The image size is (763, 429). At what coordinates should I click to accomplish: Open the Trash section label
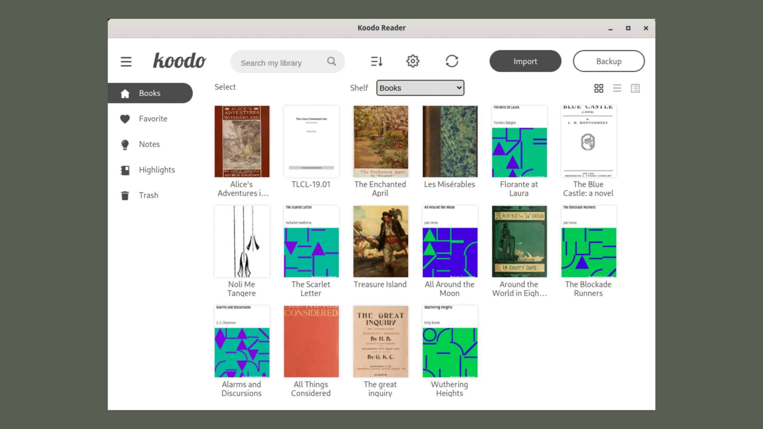[x=148, y=195]
